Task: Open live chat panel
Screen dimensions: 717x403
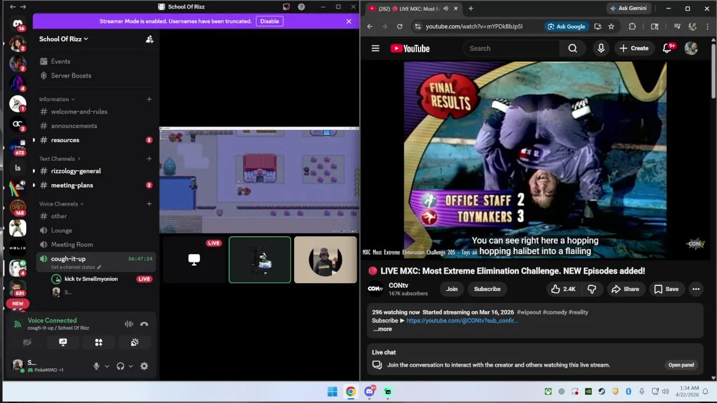Action: tap(681, 365)
